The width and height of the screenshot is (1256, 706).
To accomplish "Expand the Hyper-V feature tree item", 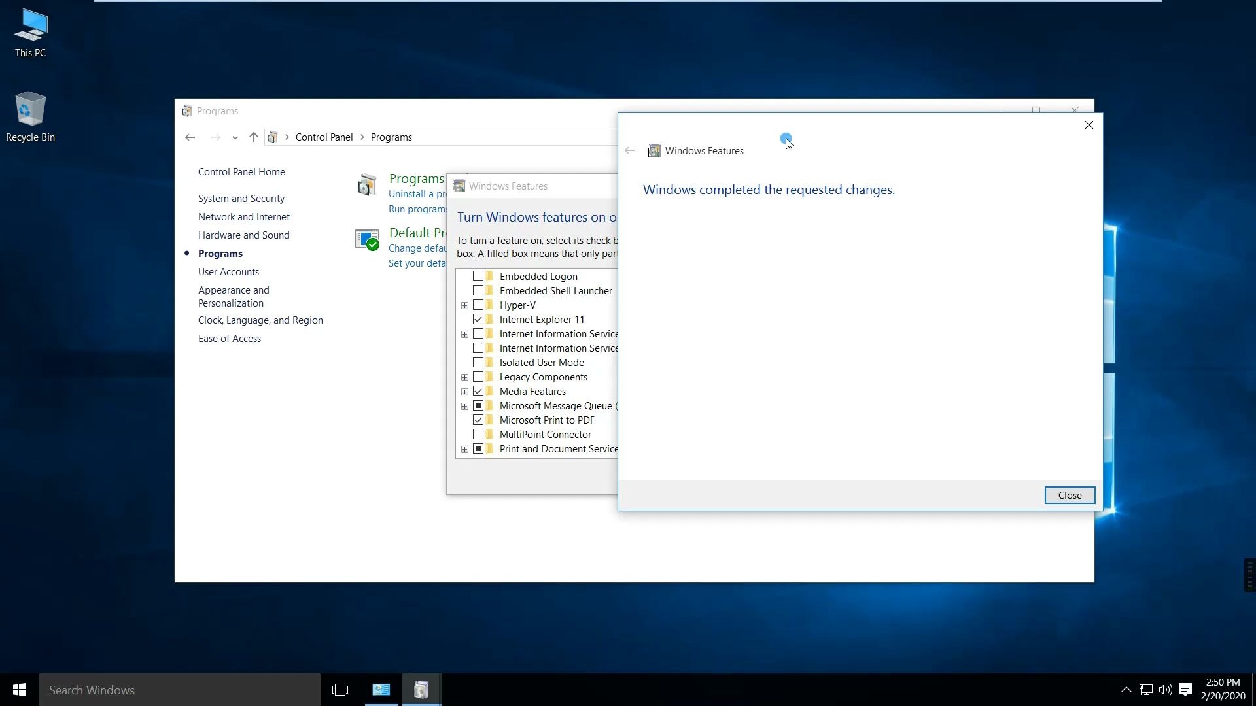I will point(464,304).
